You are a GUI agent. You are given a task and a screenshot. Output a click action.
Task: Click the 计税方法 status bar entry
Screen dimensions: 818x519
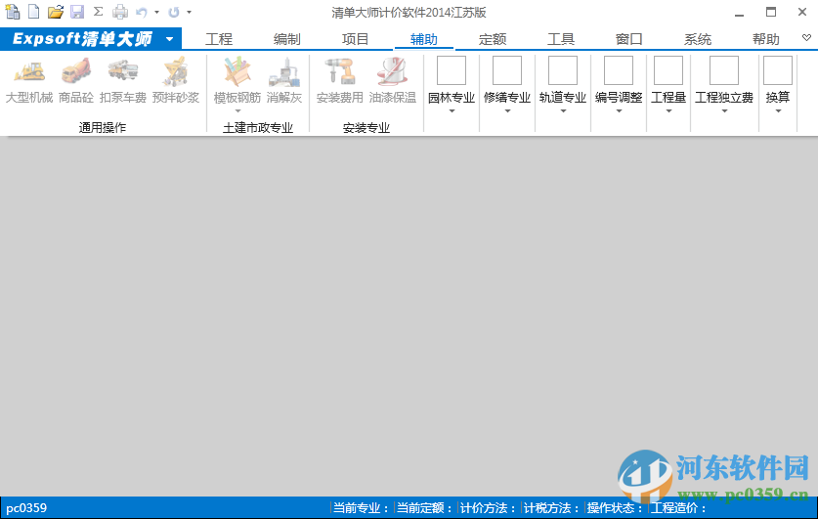coord(552,508)
